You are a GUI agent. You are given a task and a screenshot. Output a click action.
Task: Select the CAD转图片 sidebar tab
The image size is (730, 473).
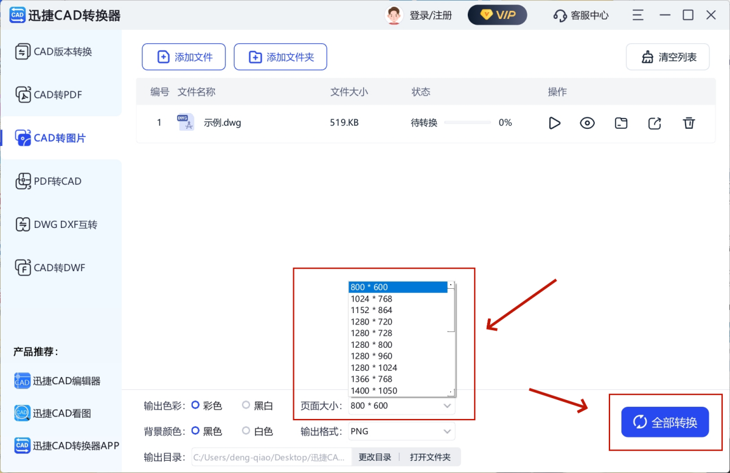click(61, 138)
